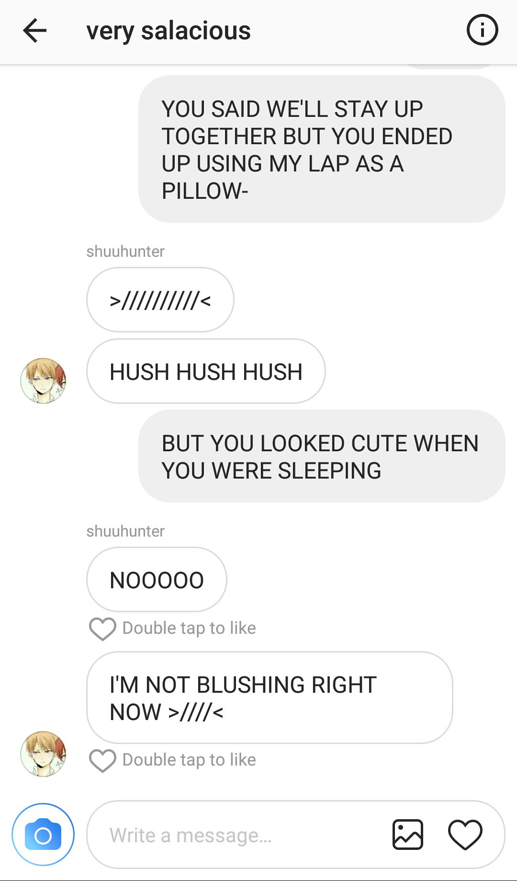The height and width of the screenshot is (881, 517).
Task: Open conversation info icon
Action: [x=482, y=30]
